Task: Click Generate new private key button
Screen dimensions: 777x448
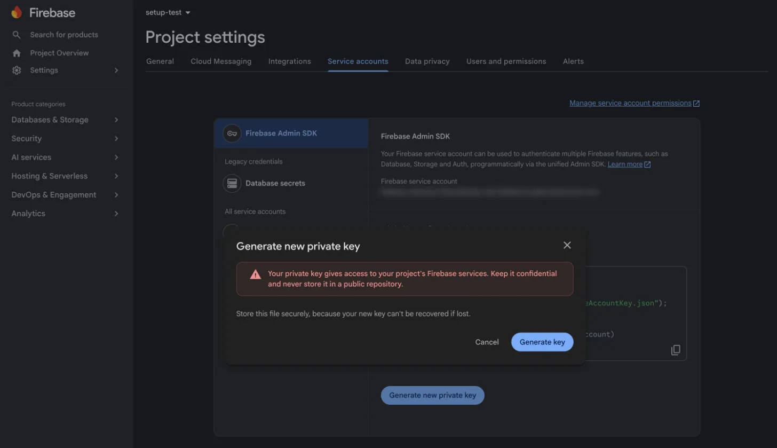Action: coord(432,395)
